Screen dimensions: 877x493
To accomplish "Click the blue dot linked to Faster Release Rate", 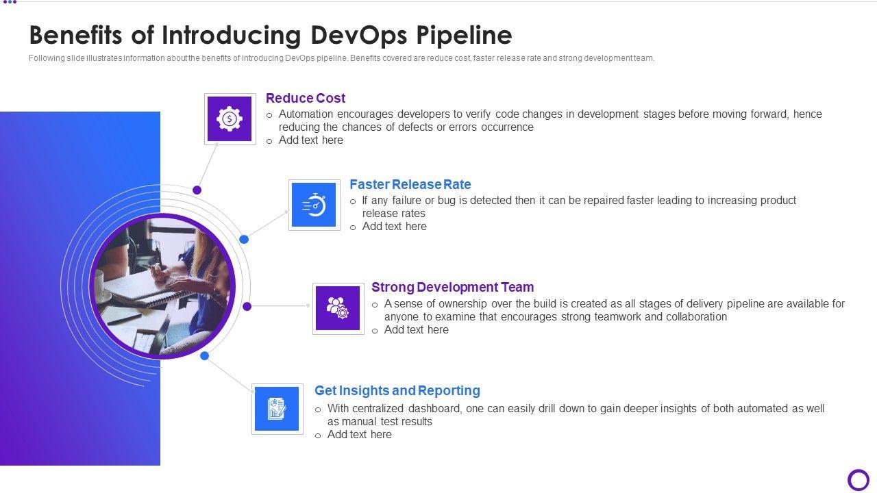I will pos(244,239).
